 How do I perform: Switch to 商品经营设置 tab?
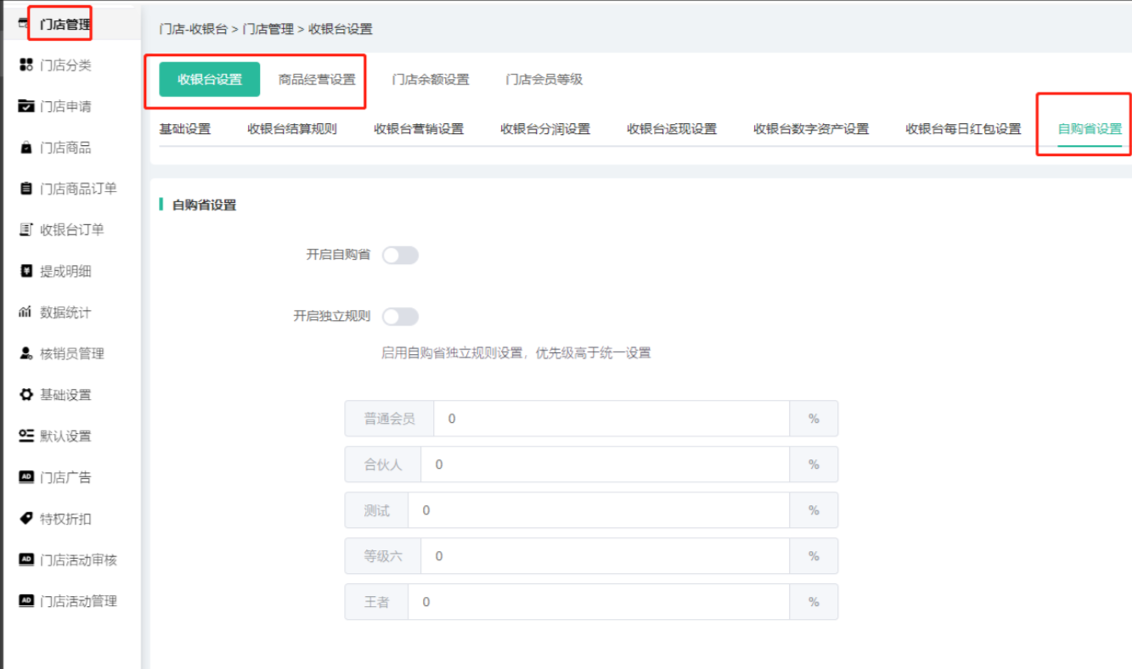[x=317, y=80]
